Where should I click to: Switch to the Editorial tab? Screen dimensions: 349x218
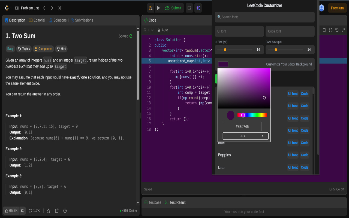pos(37,20)
